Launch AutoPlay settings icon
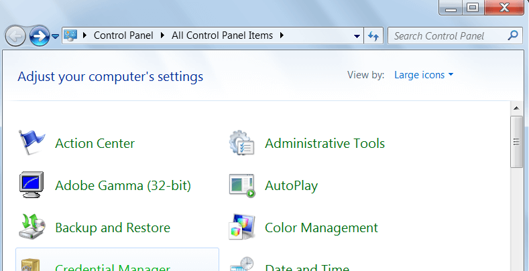Viewport: 529px width, 271px height. (x=241, y=185)
